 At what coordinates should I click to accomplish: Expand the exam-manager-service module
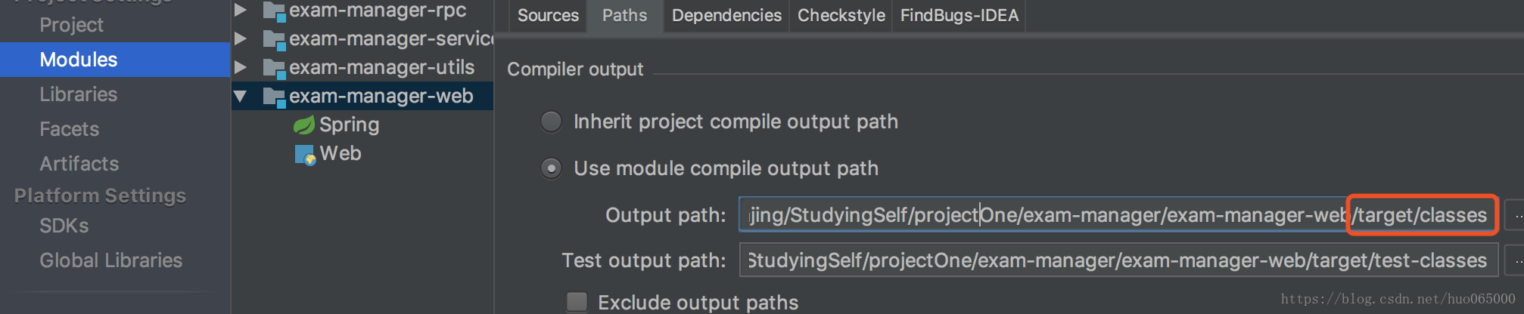(241, 38)
